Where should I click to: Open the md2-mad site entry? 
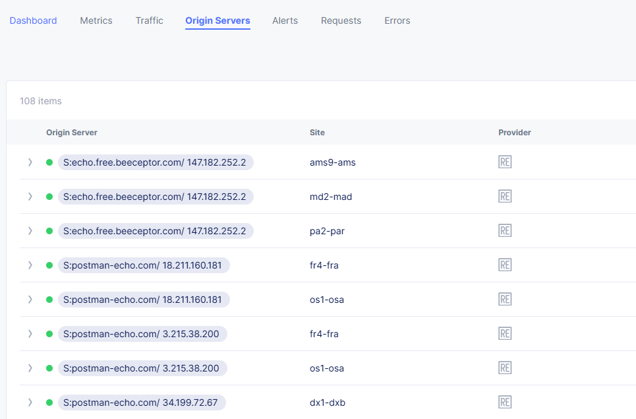[x=330, y=196]
